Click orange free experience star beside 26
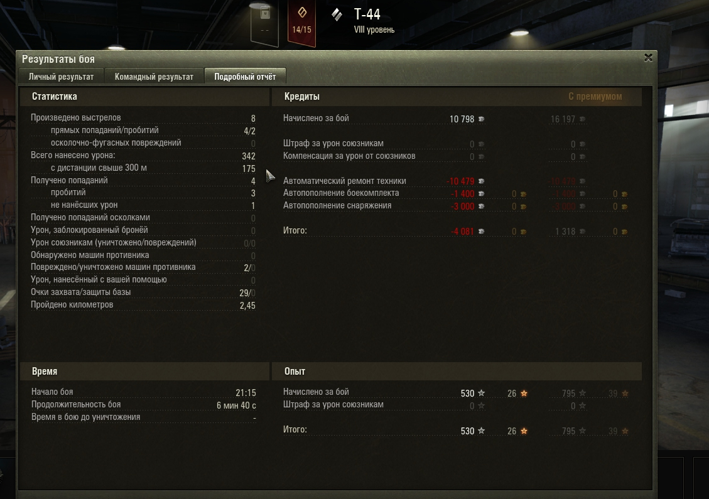The height and width of the screenshot is (499, 709). 524,393
